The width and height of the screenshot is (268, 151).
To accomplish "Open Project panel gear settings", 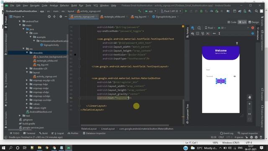I will click(61, 17).
